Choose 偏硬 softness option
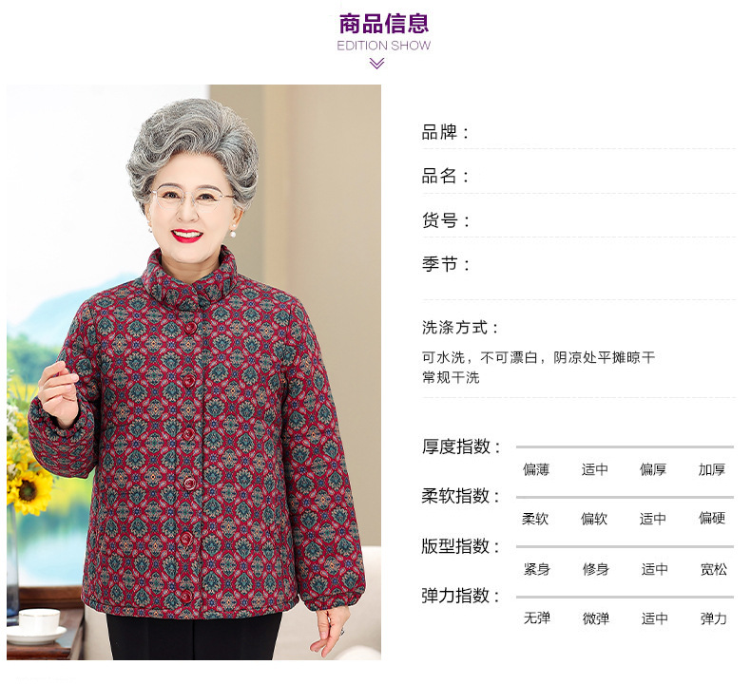 pyautogui.click(x=712, y=518)
